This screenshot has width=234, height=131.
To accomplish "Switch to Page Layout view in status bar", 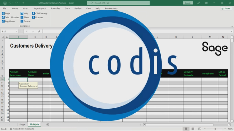I will (x=193, y=129).
